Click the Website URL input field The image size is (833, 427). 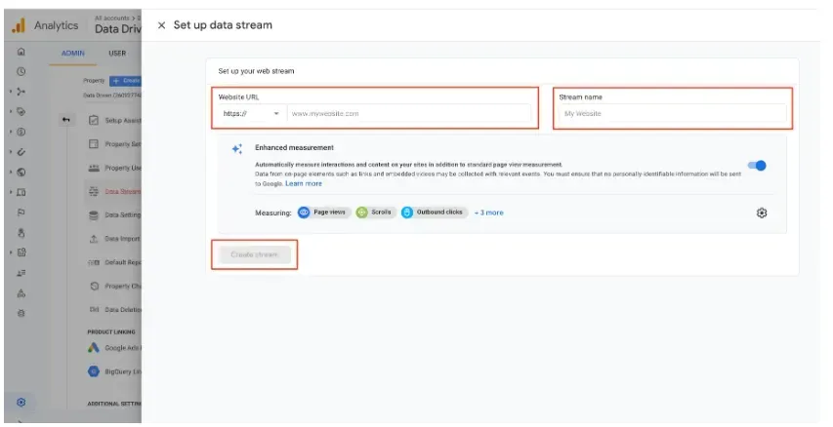(x=408, y=113)
